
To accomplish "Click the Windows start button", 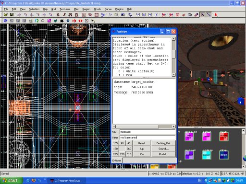I will pyautogui.click(x=11, y=181).
